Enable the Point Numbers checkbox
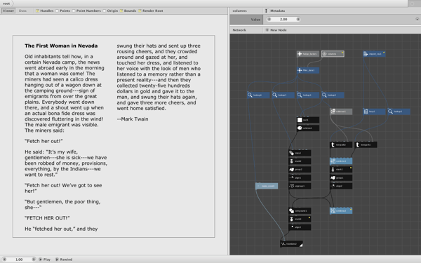The height and width of the screenshot is (263, 421). [74, 11]
